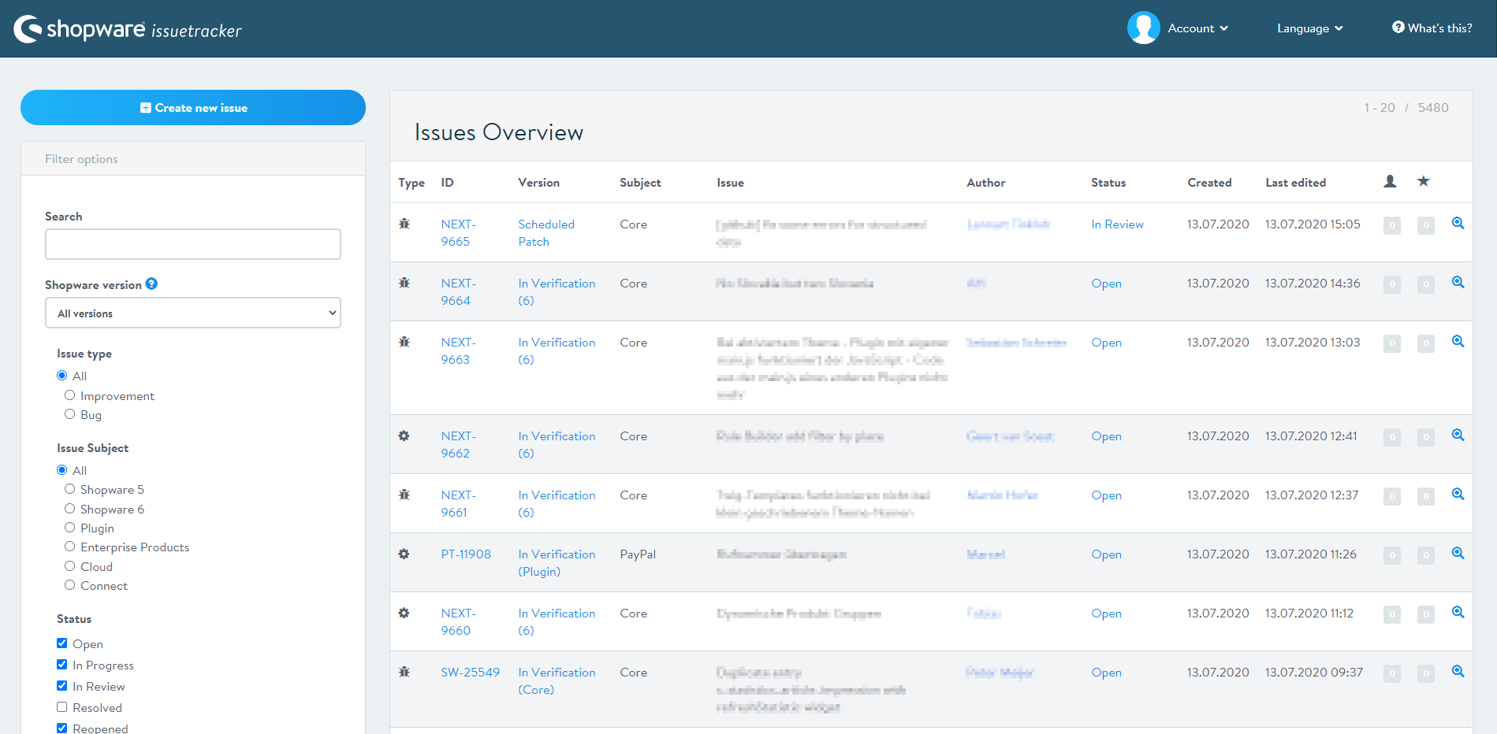Open the Language dropdown menu

point(1309,28)
